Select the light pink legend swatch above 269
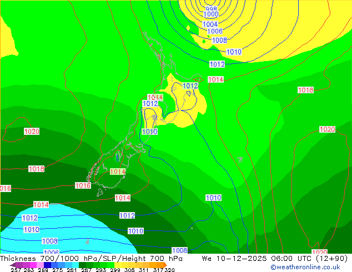 click(40, 265)
